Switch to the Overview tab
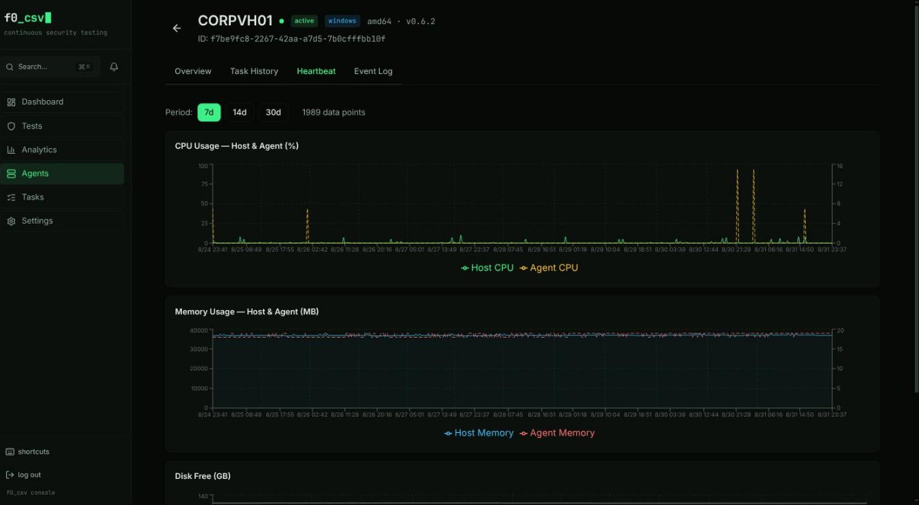 pos(193,71)
